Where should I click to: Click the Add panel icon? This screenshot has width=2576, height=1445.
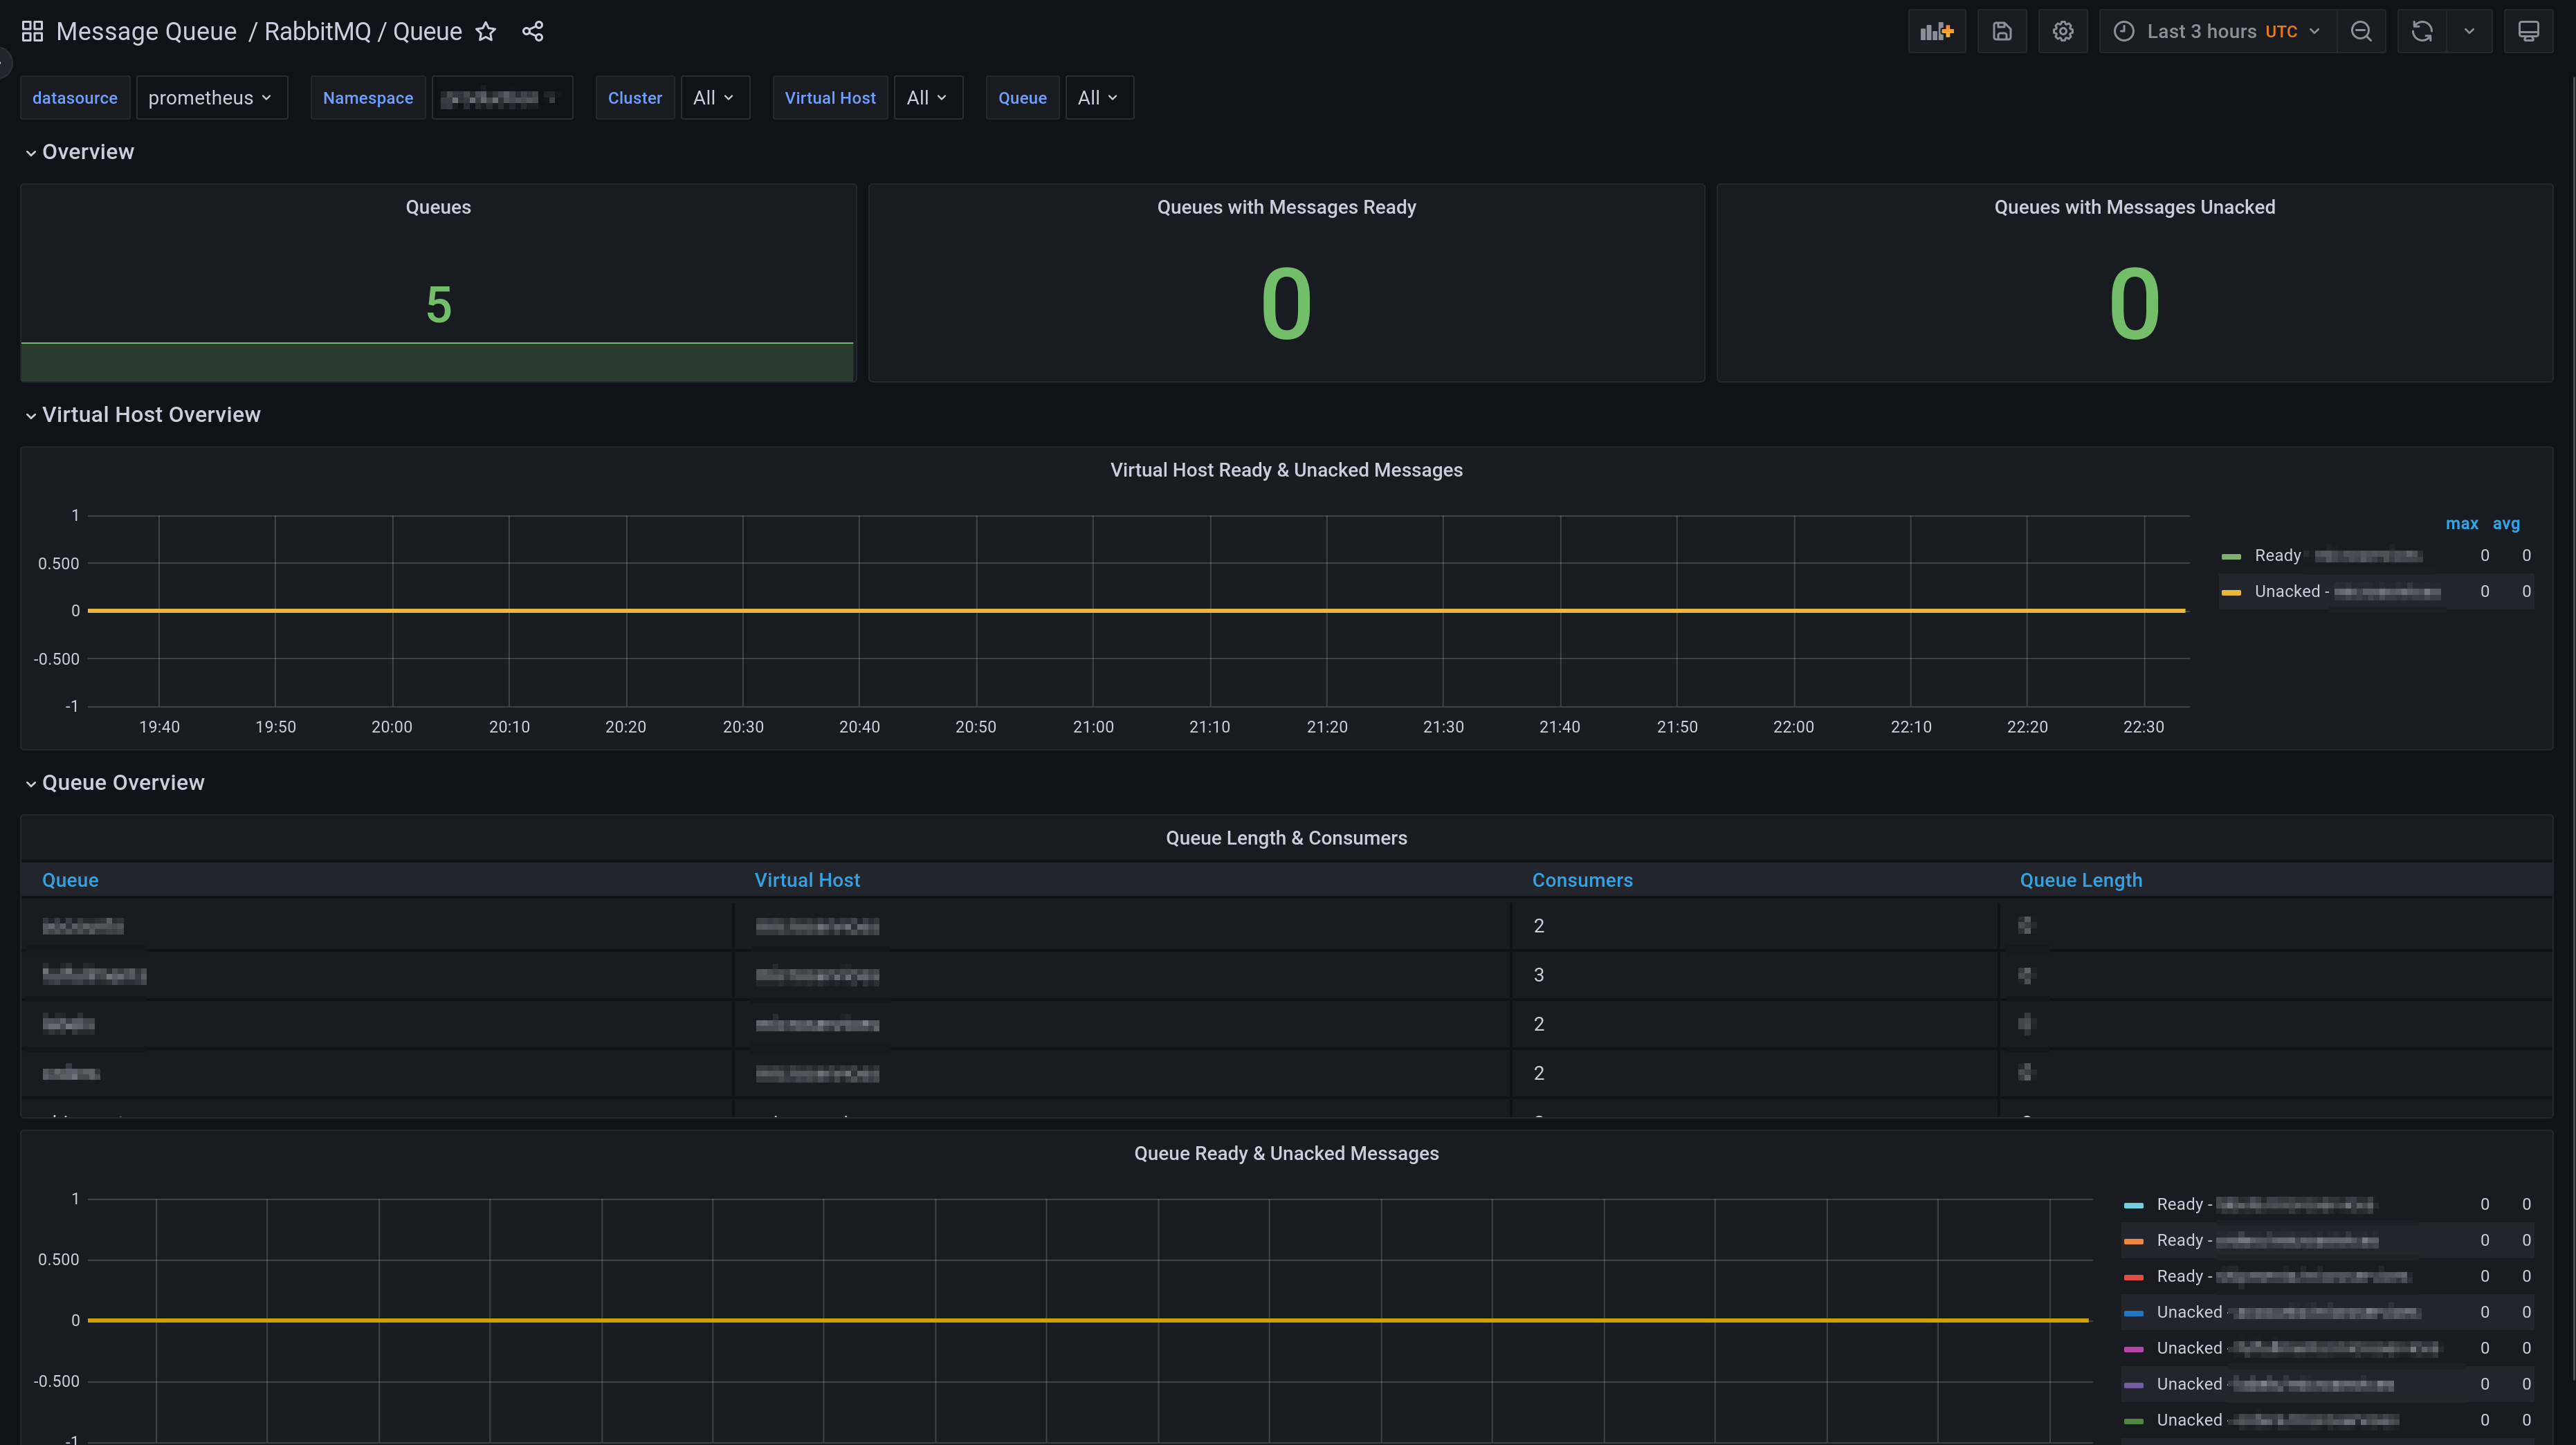1936,31
